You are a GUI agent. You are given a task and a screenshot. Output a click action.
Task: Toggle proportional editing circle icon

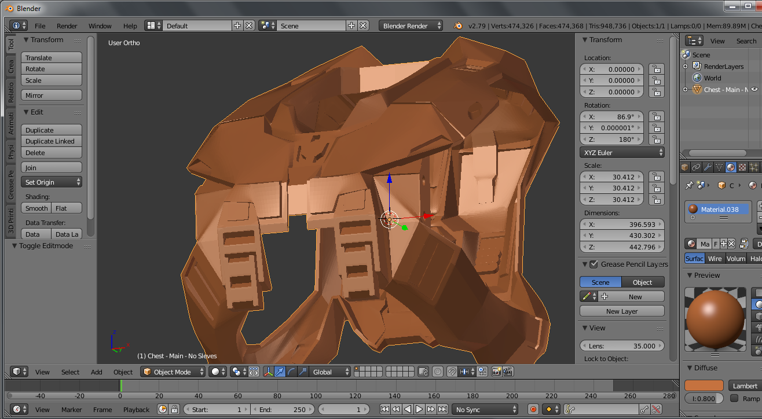438,372
